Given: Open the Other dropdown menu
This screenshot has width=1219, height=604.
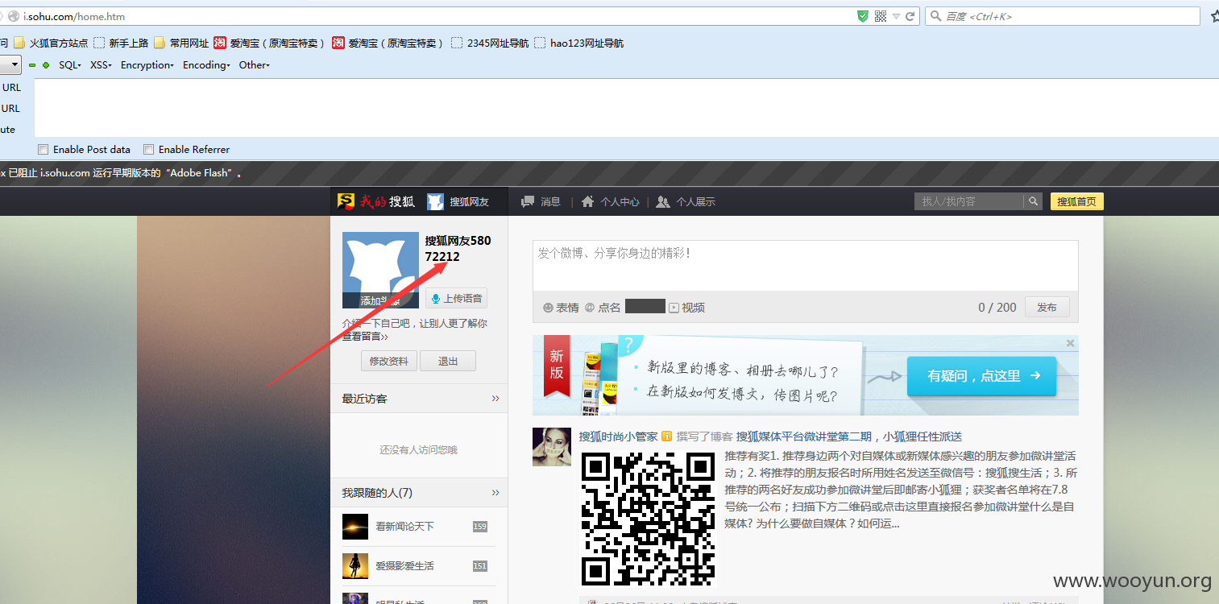Looking at the screenshot, I should coord(255,65).
